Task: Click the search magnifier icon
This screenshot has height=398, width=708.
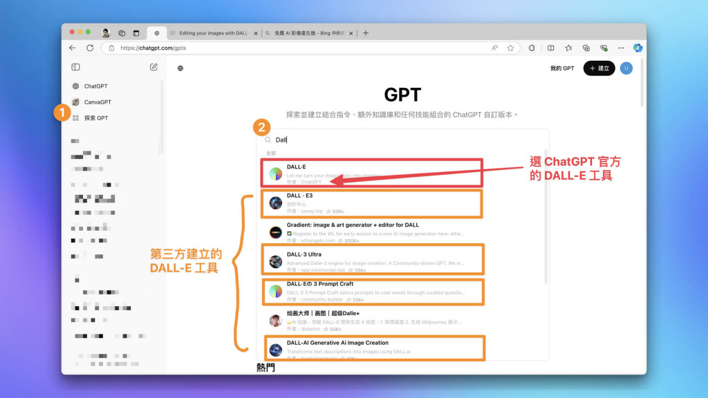Action: pos(268,140)
